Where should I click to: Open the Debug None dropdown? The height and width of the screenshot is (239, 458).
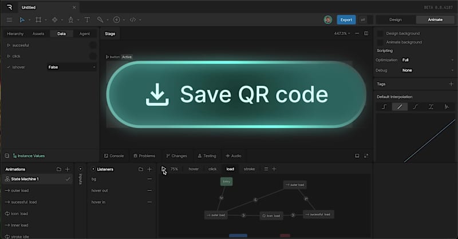click(428, 70)
